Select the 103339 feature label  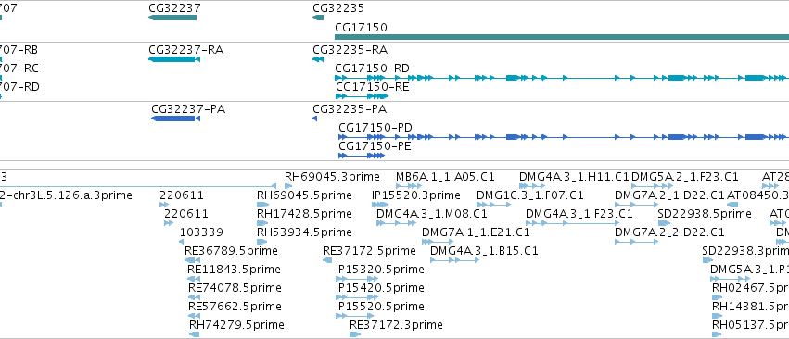pos(201,232)
